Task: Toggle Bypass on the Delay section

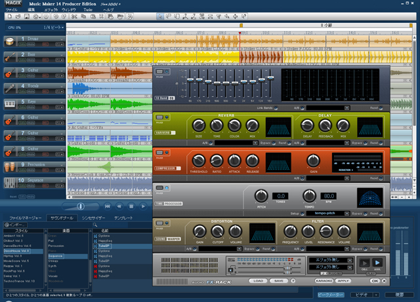Action: 365,143
